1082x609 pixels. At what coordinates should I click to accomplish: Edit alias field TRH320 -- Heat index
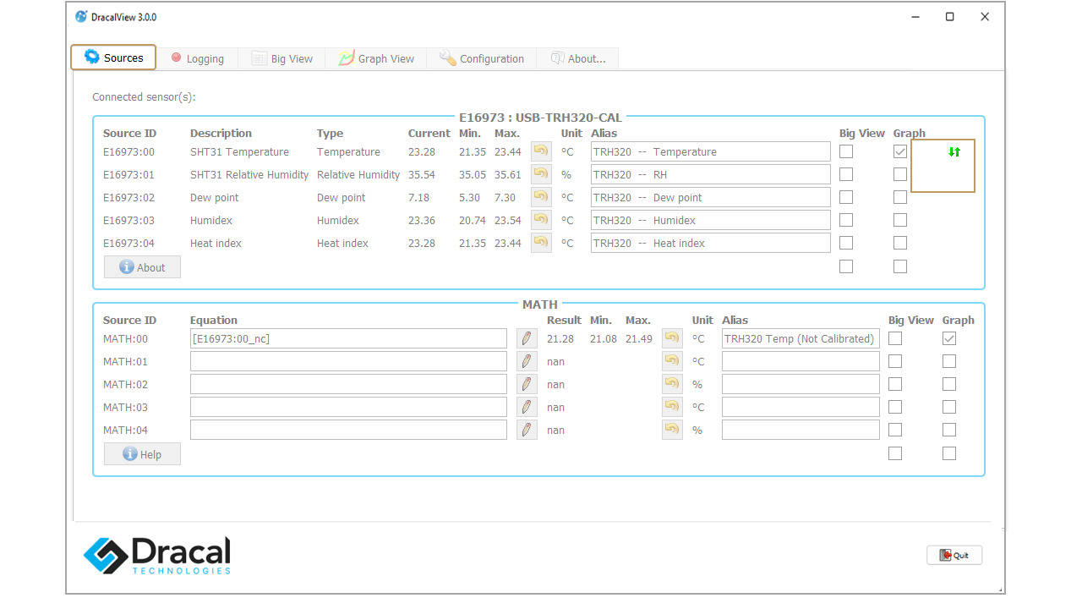click(x=711, y=243)
